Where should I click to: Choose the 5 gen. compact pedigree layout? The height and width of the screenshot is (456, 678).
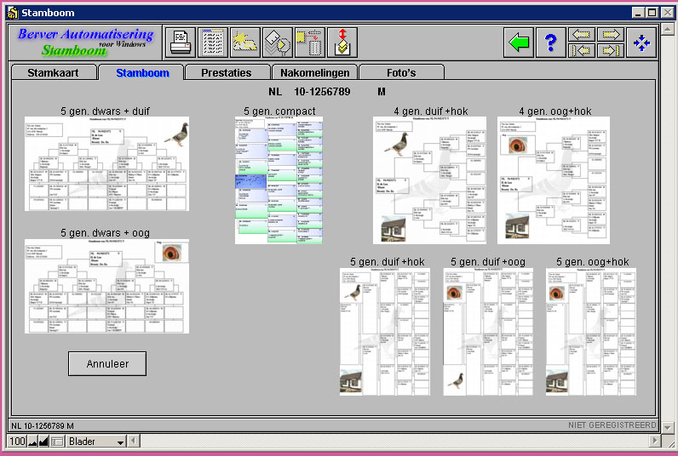pyautogui.click(x=279, y=180)
